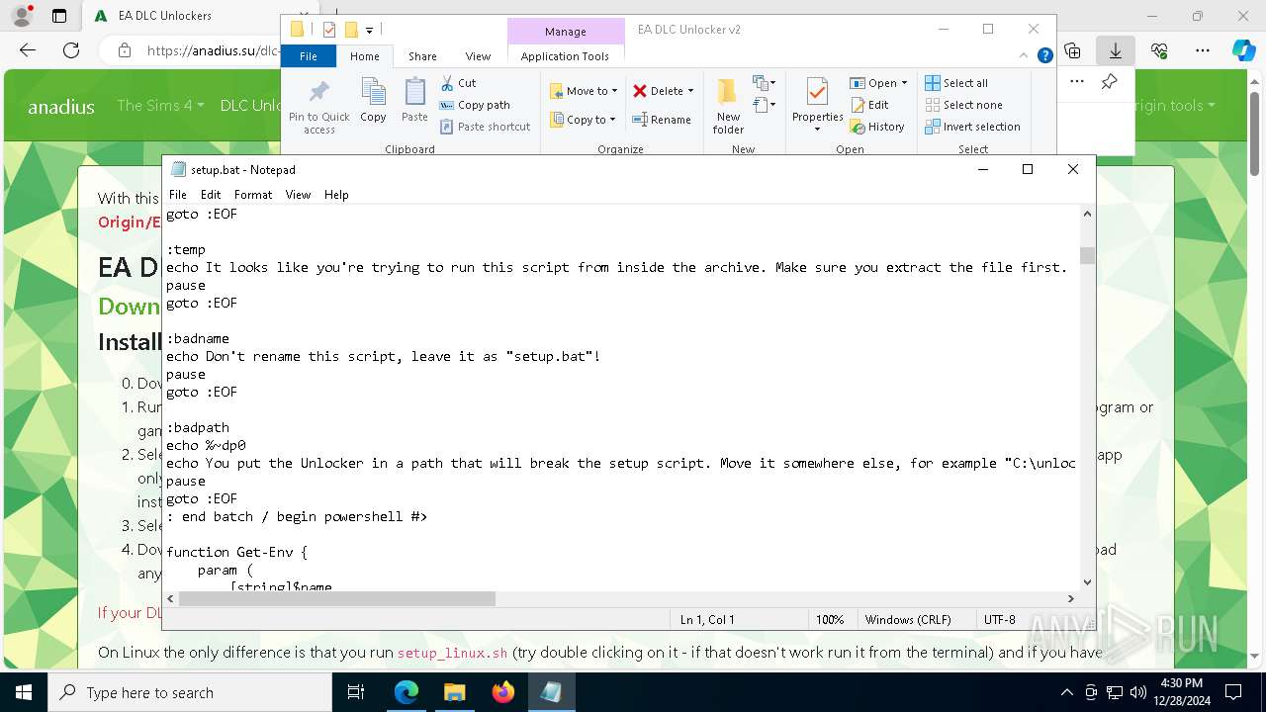Click Pin to Quick access in File Explorer
Viewport: 1266px width, 712px height.
pos(318,107)
